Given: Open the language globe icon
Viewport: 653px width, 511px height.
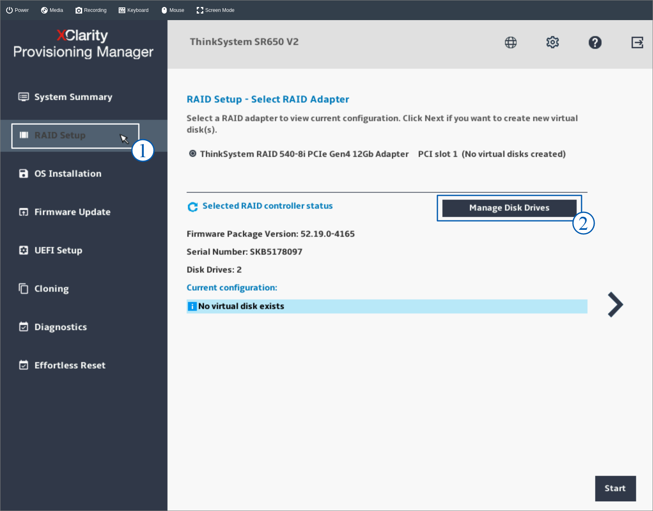Looking at the screenshot, I should 510,42.
